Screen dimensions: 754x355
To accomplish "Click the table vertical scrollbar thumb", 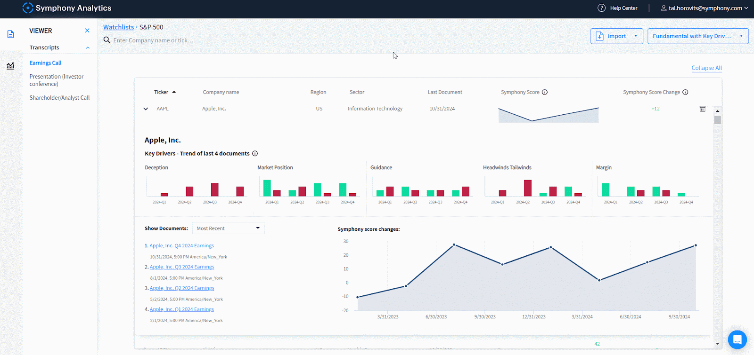I will 717,120.
